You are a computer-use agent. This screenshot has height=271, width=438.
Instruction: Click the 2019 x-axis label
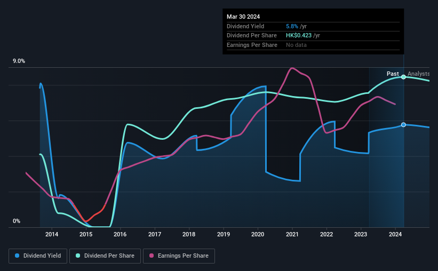(224, 234)
